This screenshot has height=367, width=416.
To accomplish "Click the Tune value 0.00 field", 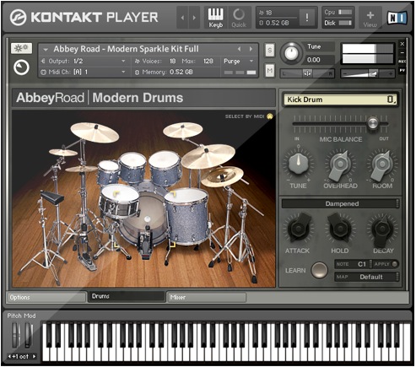I will coord(320,60).
